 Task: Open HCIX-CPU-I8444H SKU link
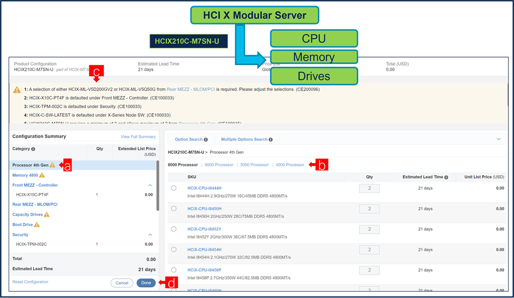coord(204,188)
